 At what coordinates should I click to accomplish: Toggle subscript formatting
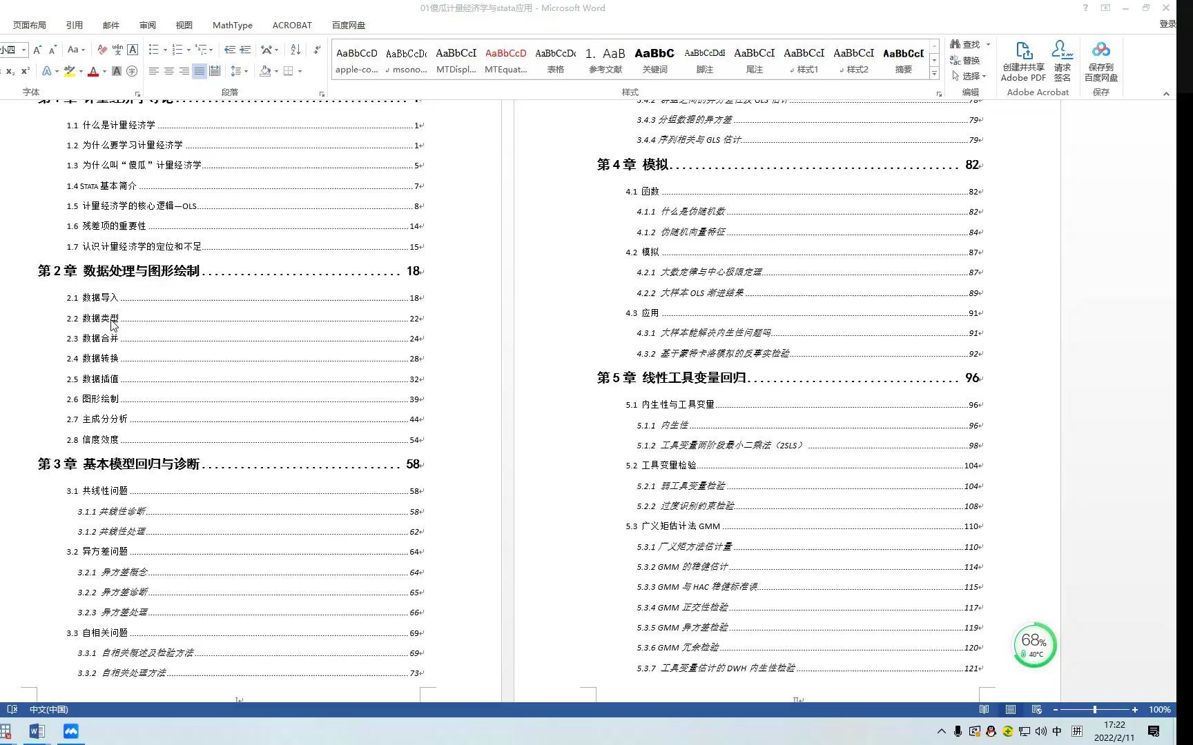tap(10, 71)
